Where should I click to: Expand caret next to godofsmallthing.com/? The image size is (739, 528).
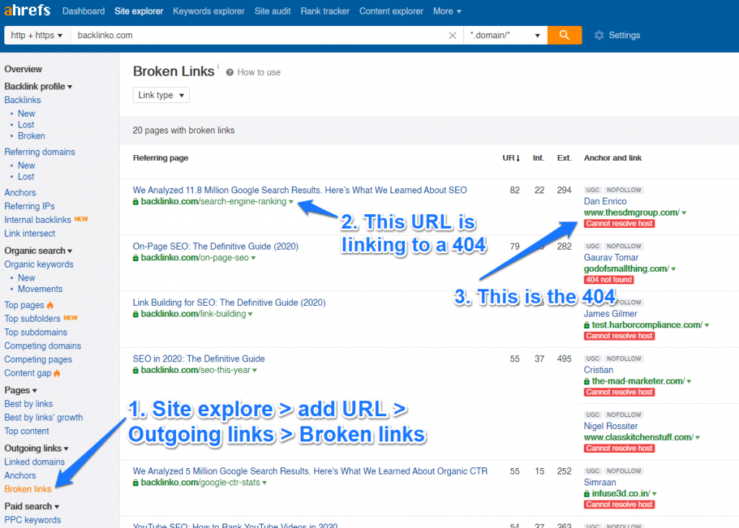click(673, 269)
